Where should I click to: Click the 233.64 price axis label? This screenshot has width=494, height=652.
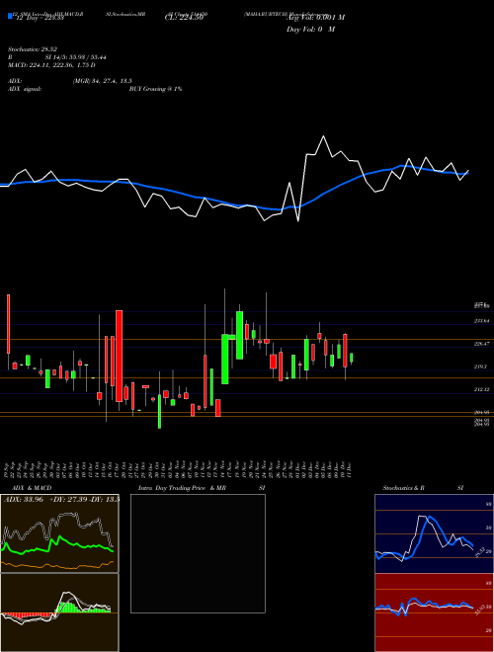tap(482, 321)
